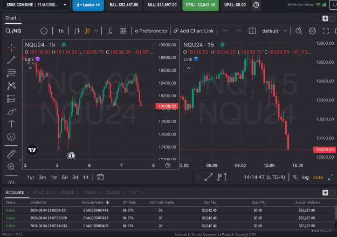
Task: Switch to the Chart tab
Action: (x=11, y=18)
